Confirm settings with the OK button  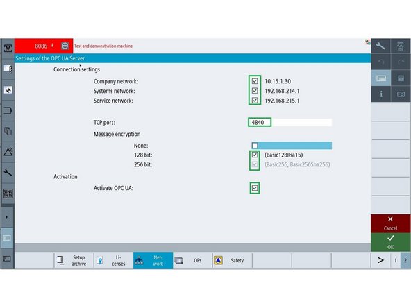[390, 242]
